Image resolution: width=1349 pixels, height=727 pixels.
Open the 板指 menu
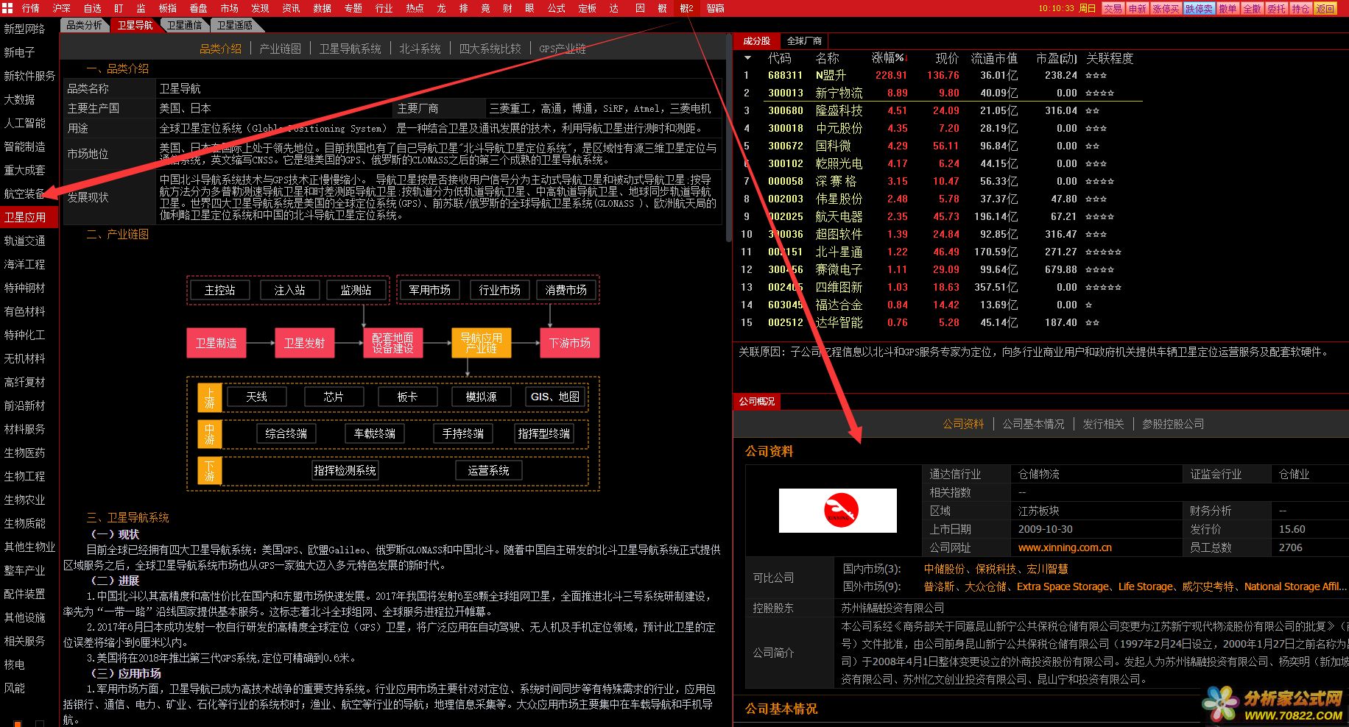[168, 8]
